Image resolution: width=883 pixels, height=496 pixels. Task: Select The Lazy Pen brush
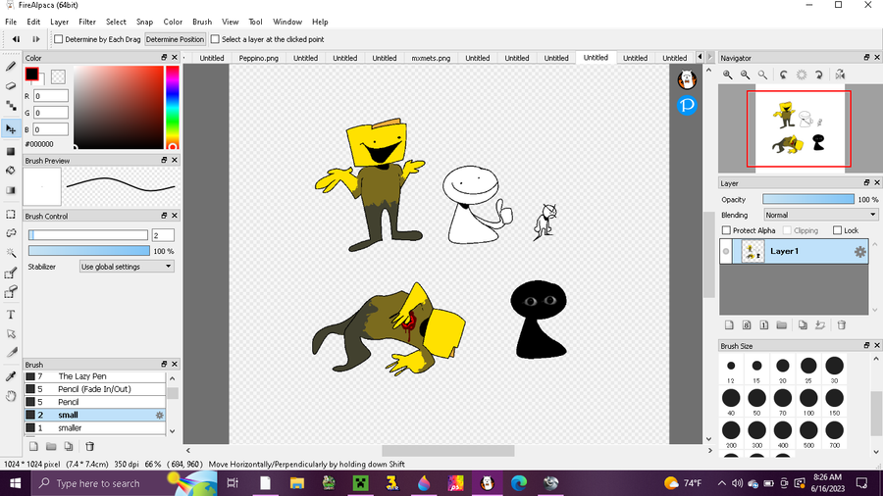94,376
